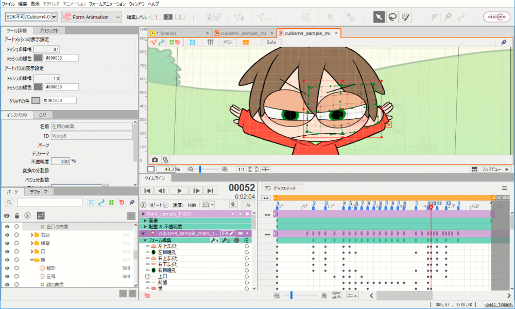Viewport: 515px width, 309px height.
Task: Open the フォームアニメーション menu
Action: 107,4
